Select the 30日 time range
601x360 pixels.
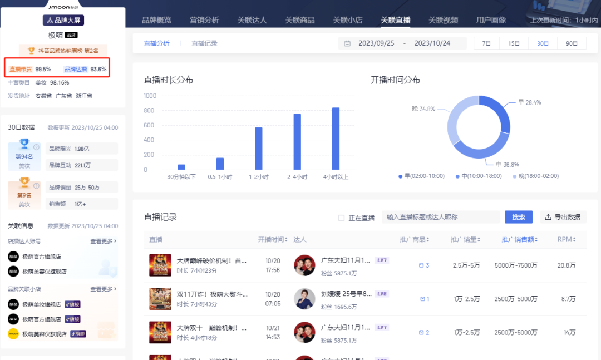pyautogui.click(x=543, y=43)
